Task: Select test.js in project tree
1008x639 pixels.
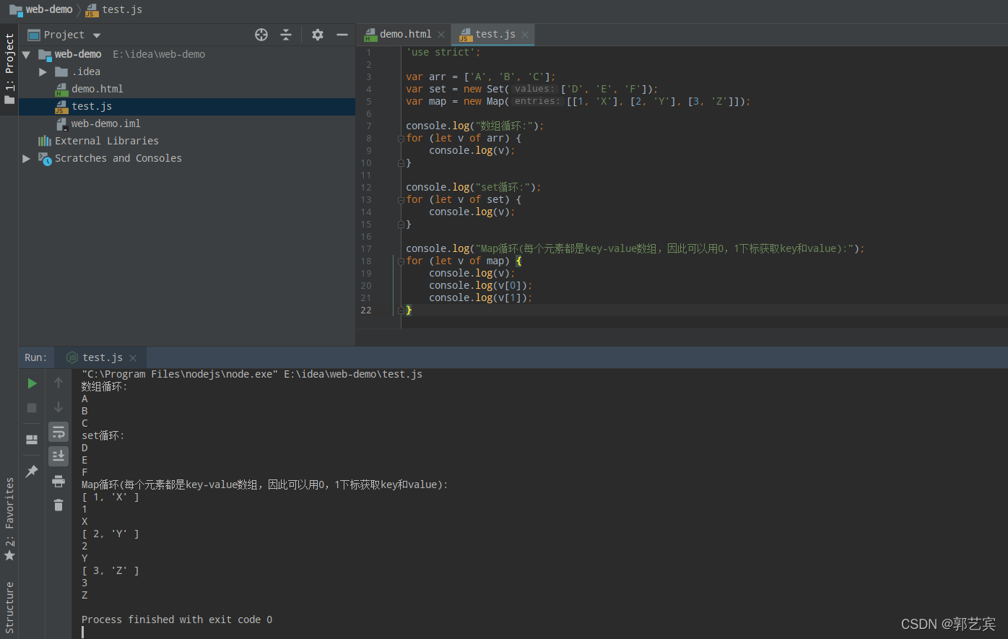Action: (92, 106)
